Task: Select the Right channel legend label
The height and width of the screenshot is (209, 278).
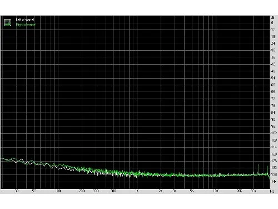Action: point(26,25)
